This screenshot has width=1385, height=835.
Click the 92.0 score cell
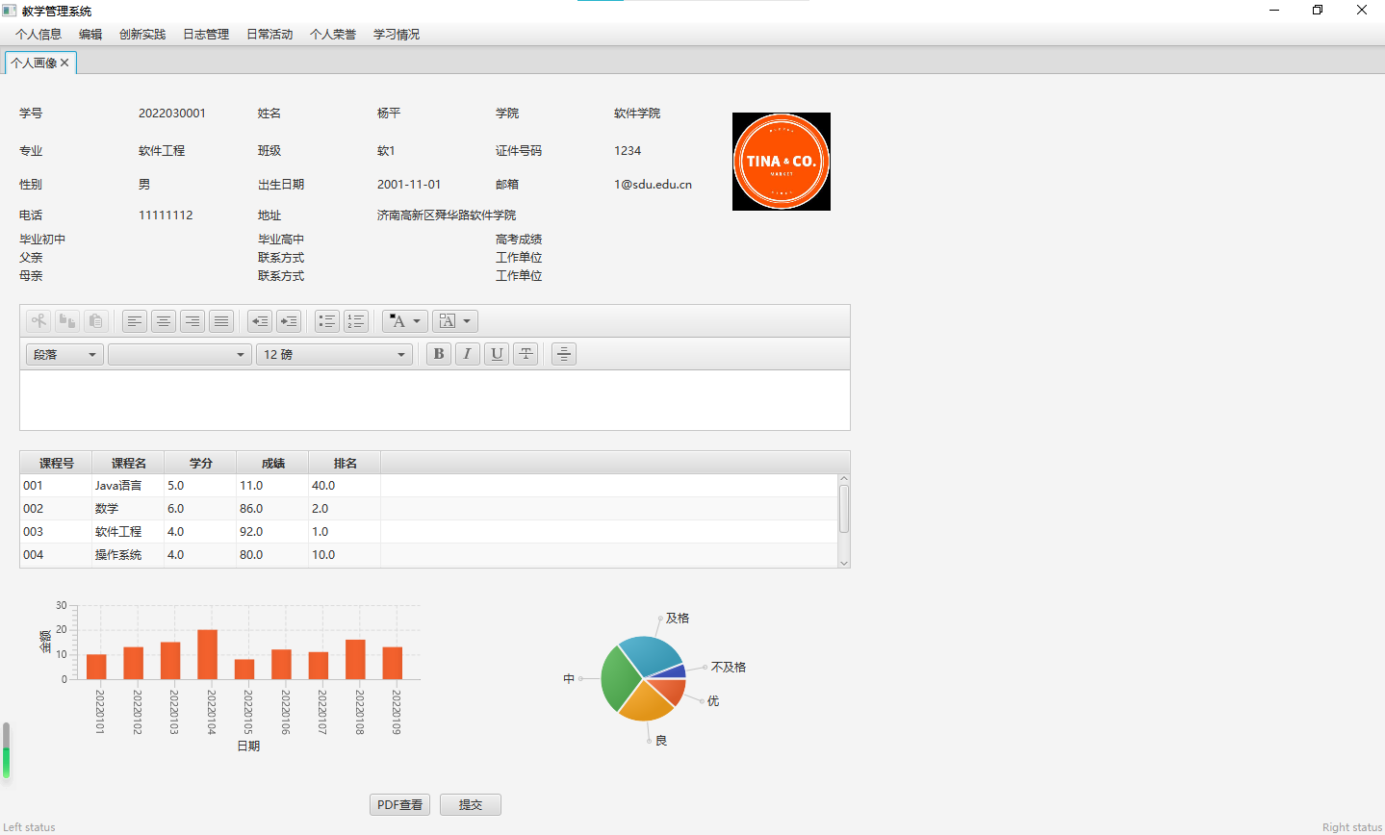point(272,532)
